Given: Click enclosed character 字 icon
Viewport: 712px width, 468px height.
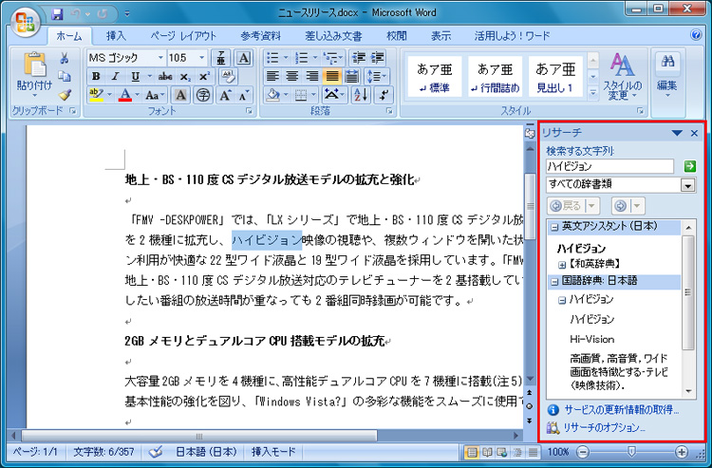Looking at the screenshot, I should click(x=203, y=95).
